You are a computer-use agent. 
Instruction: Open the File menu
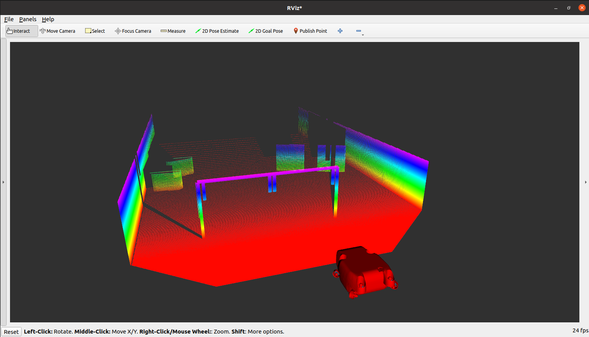pyautogui.click(x=9, y=19)
